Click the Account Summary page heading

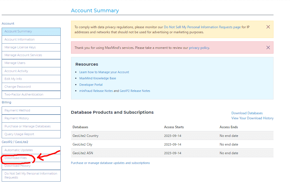(95, 11)
